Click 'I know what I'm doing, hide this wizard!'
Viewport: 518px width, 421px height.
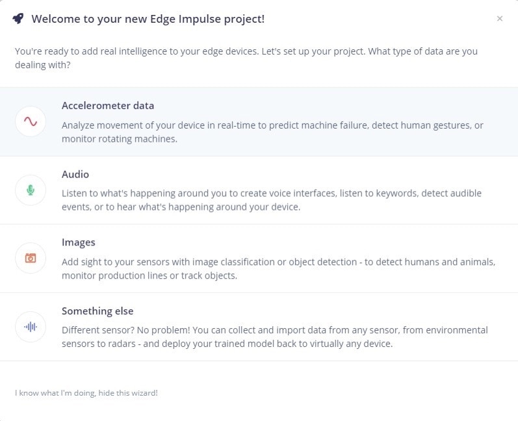point(86,392)
